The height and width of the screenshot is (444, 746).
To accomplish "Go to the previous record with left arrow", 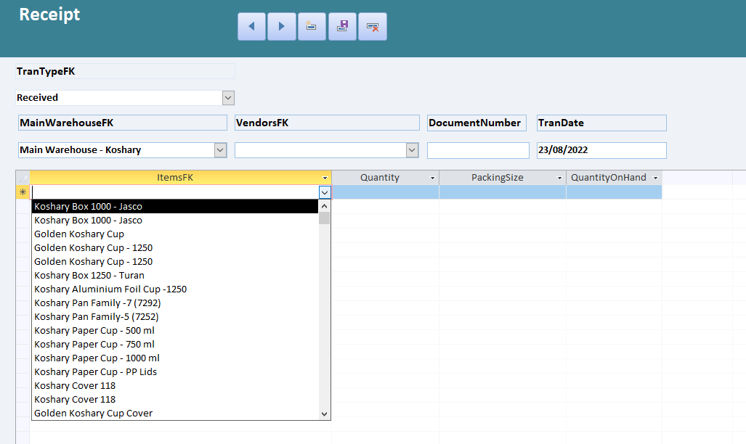I will pyautogui.click(x=251, y=27).
